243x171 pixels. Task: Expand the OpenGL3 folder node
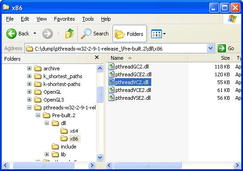29,99
